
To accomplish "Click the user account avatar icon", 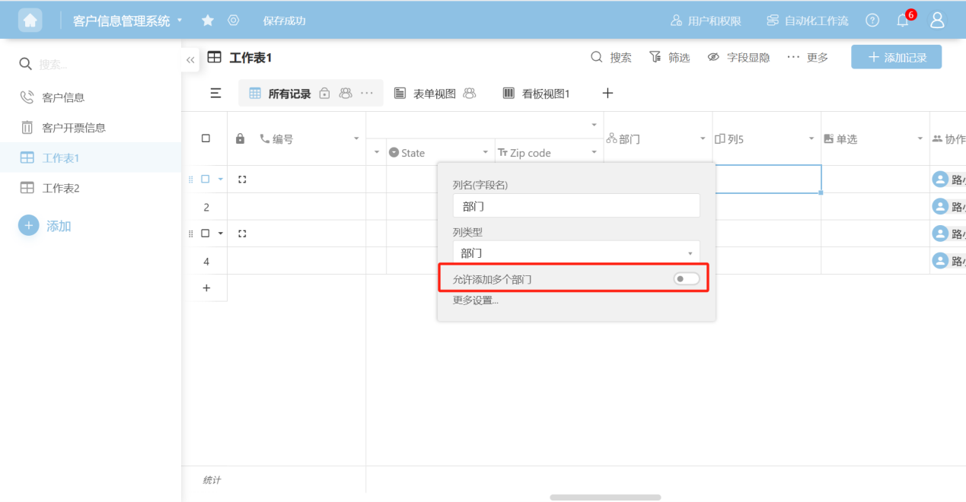I will coord(937,21).
